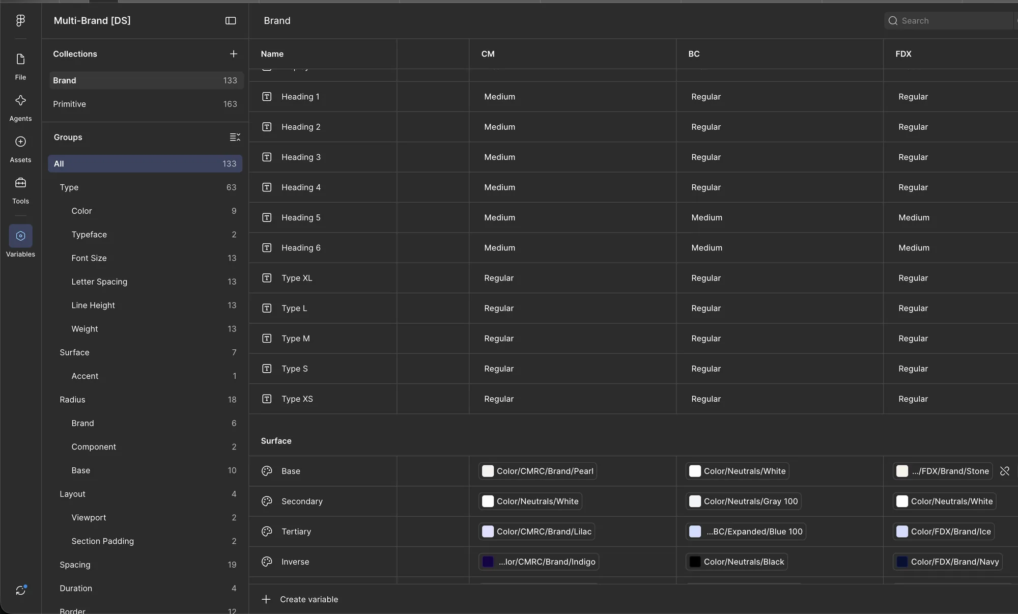Click the Color/CMRC/Brand/Pearl swatch chip
Screen dimensions: 1018x614
538,471
